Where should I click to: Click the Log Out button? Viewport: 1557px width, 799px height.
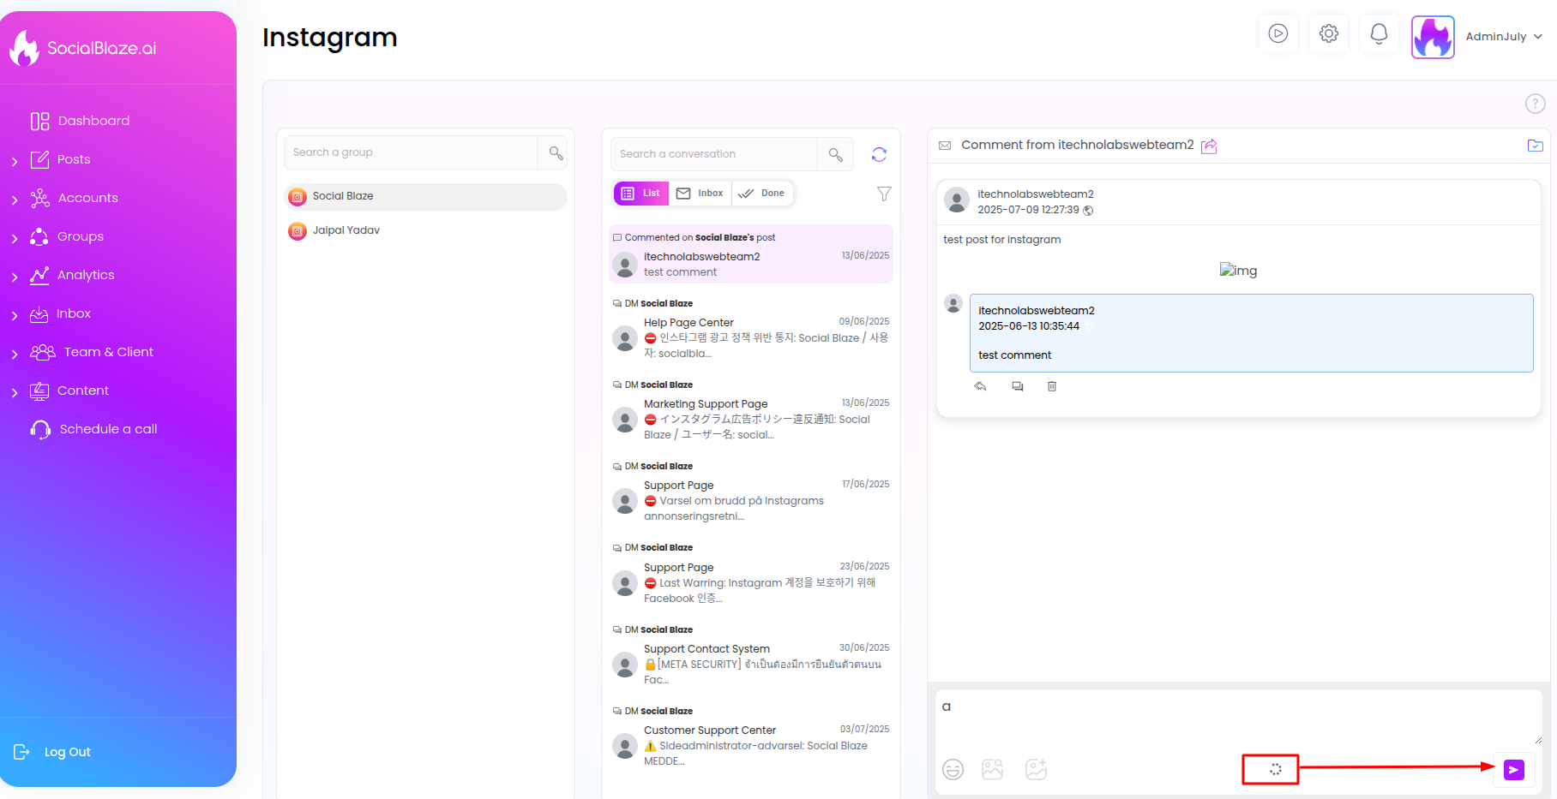pos(52,752)
